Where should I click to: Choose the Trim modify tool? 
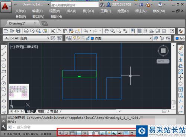[181, 101]
